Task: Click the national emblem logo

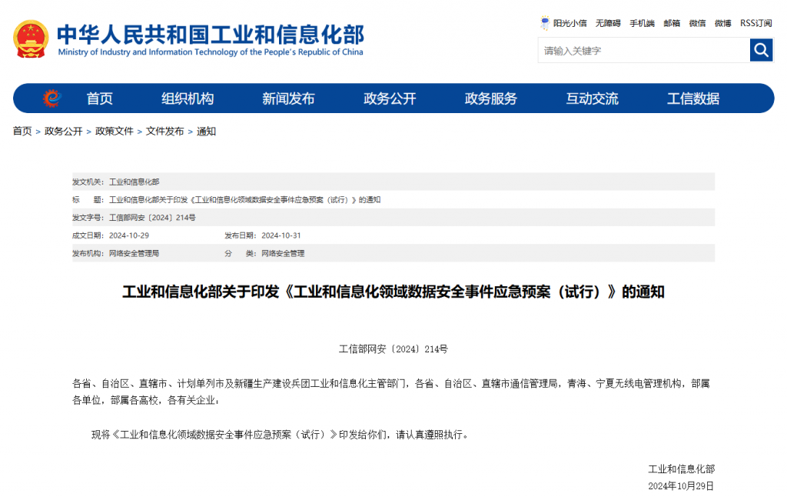Action: [x=31, y=38]
